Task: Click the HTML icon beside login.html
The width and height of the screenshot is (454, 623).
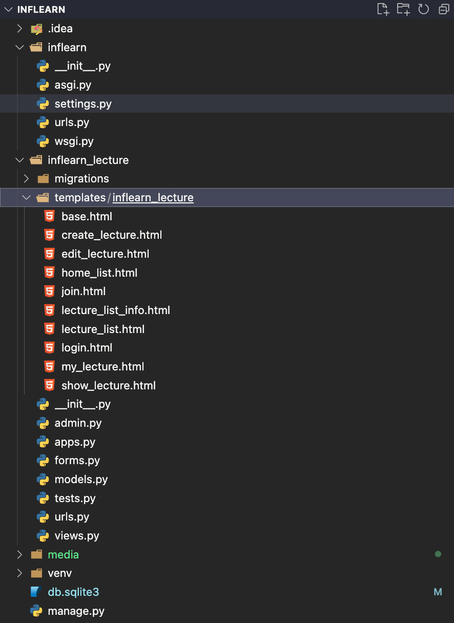Action: (x=49, y=347)
